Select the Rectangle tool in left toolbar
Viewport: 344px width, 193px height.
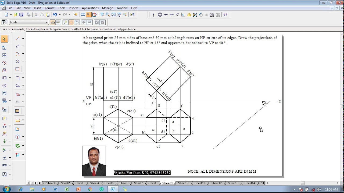18,69
